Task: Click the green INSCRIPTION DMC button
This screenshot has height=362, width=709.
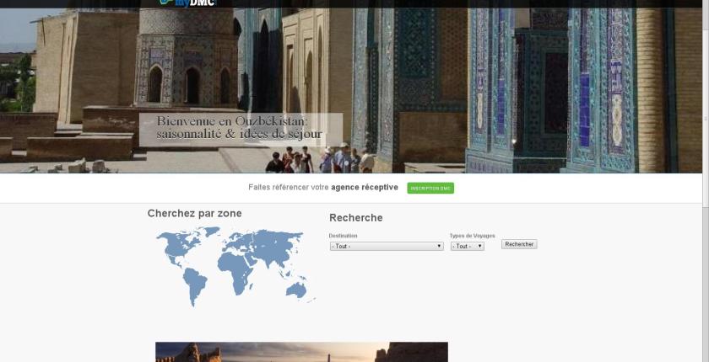Action: (x=430, y=188)
